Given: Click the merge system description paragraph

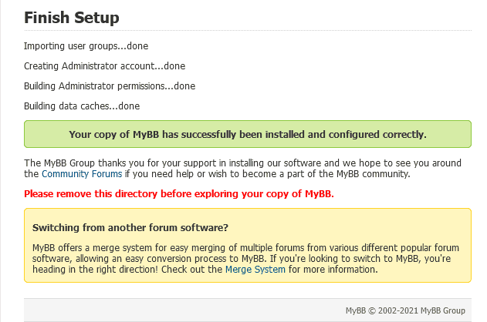Looking at the screenshot, I should pyautogui.click(x=245, y=259).
